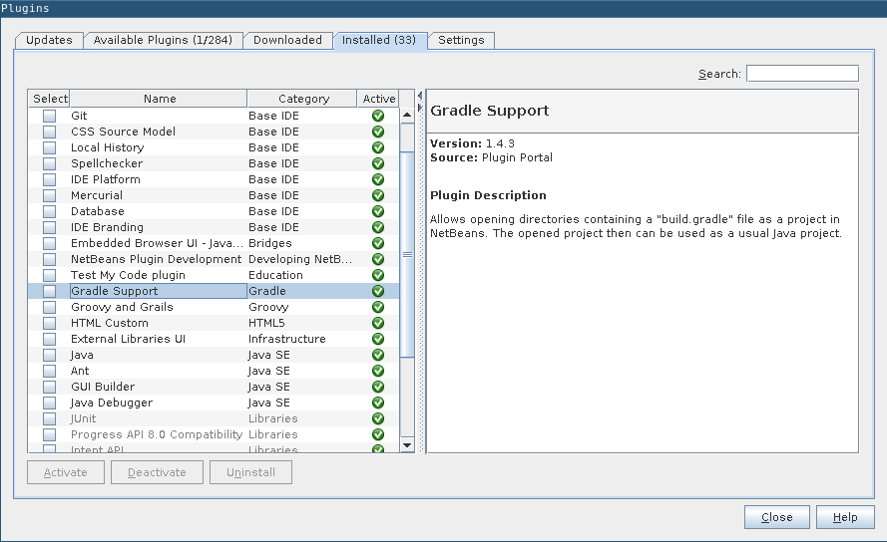Click the green check icon for Gradle Support
Screen dimensions: 887x542
coord(378,291)
